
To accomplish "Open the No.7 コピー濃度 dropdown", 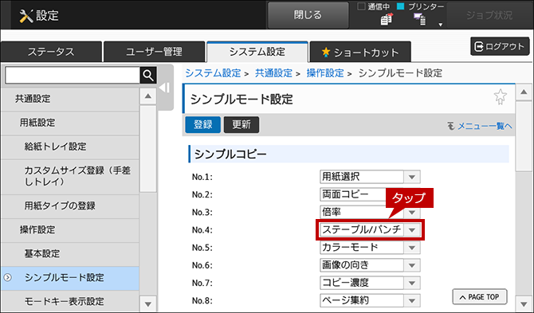I will [370, 283].
